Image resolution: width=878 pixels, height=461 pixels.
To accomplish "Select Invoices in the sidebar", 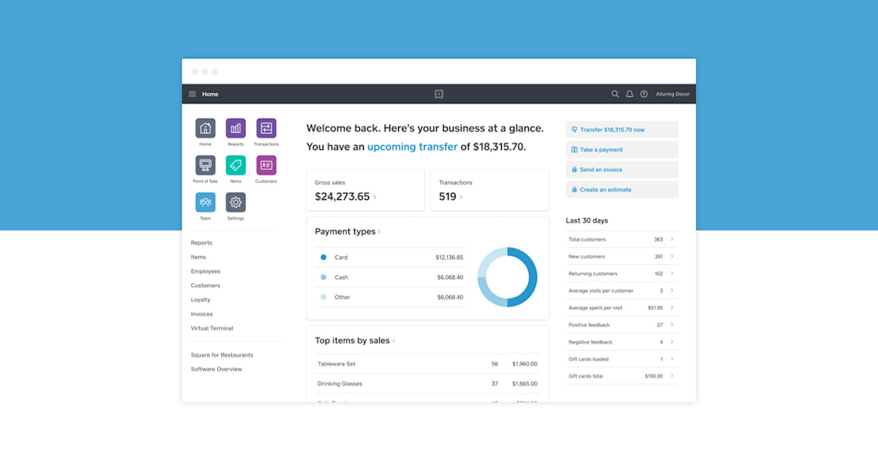I will 203,313.
